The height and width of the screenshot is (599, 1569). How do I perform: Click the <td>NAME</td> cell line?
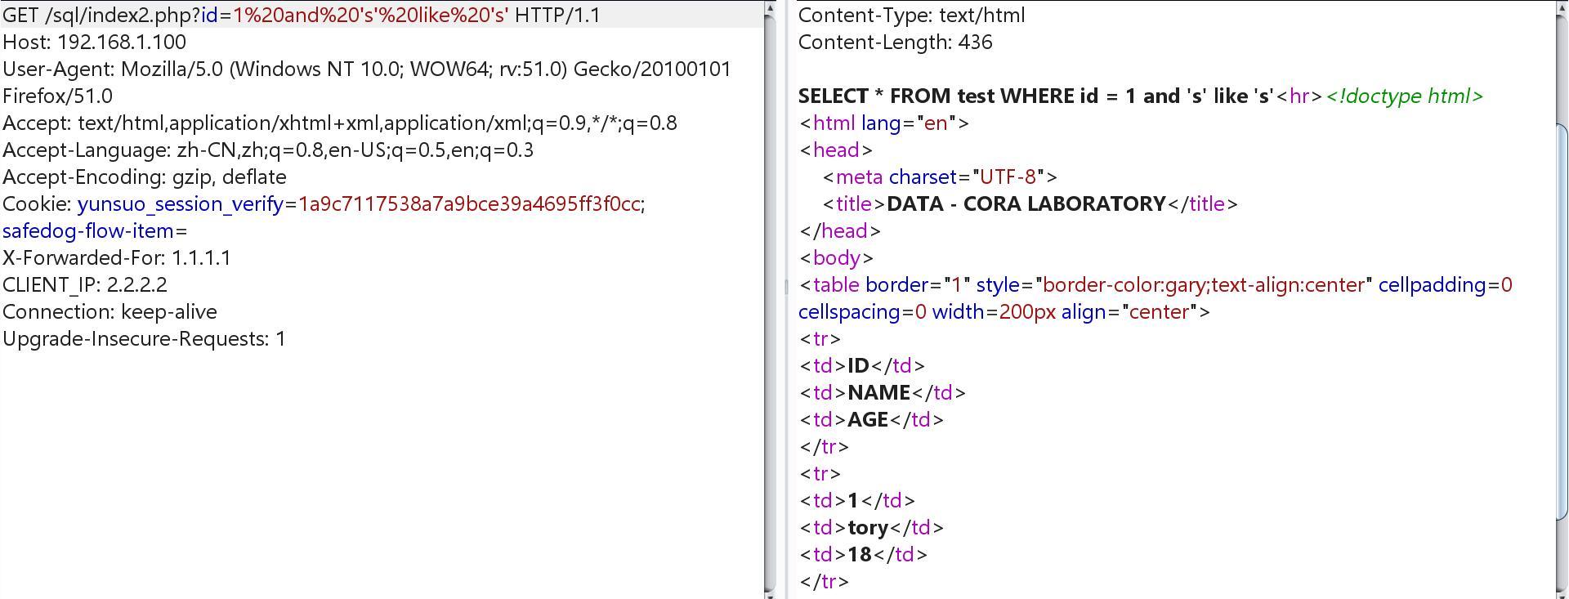[x=883, y=392]
